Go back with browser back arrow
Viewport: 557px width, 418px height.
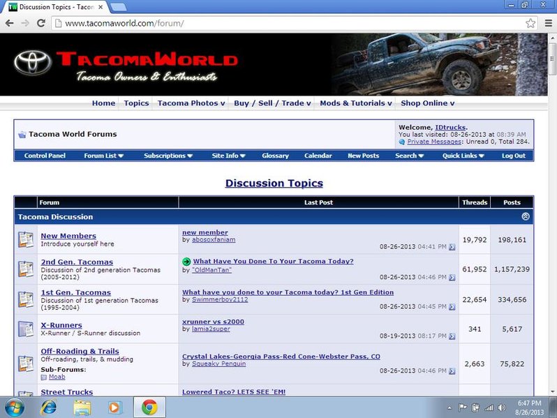pyautogui.click(x=10, y=23)
